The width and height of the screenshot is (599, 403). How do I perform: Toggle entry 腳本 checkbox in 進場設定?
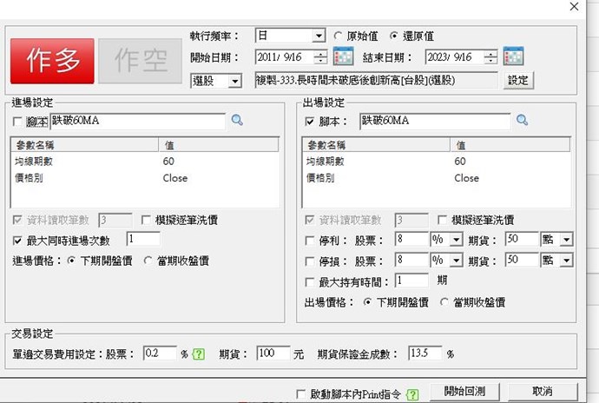pyautogui.click(x=17, y=122)
